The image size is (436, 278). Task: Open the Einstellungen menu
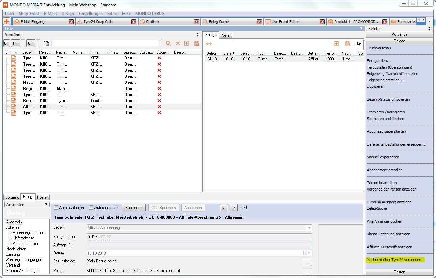(x=90, y=14)
